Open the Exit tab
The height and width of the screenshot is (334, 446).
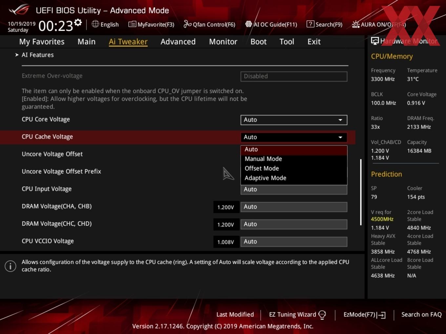click(314, 42)
